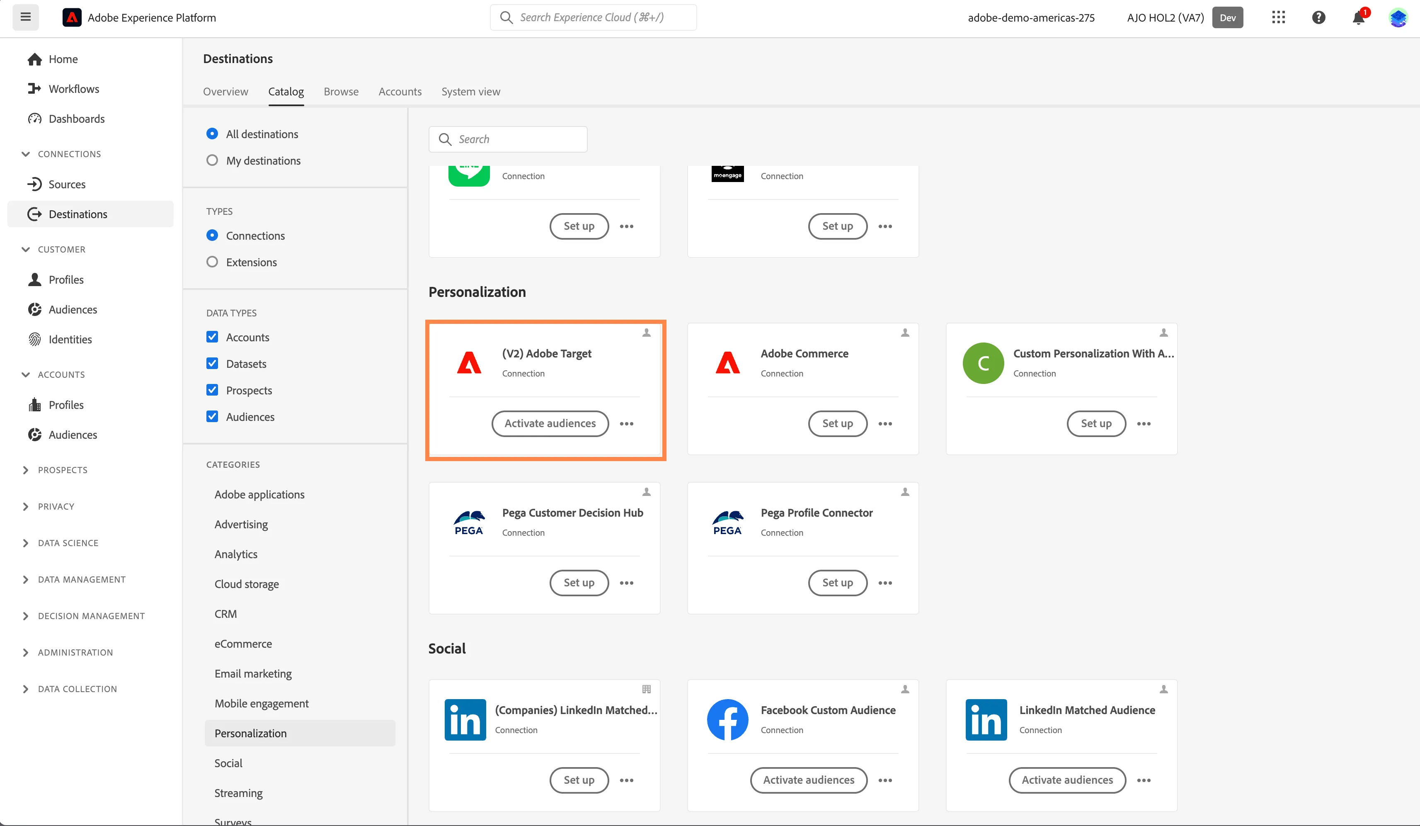
Task: Open the user profile avatar
Action: click(x=1398, y=17)
